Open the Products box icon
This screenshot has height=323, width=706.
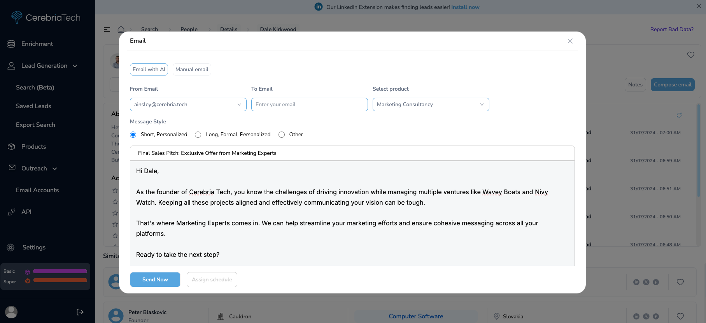coord(11,147)
